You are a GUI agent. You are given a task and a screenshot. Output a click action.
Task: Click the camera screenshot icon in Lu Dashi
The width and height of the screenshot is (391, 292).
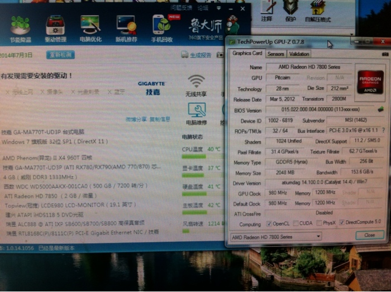tap(220, 55)
